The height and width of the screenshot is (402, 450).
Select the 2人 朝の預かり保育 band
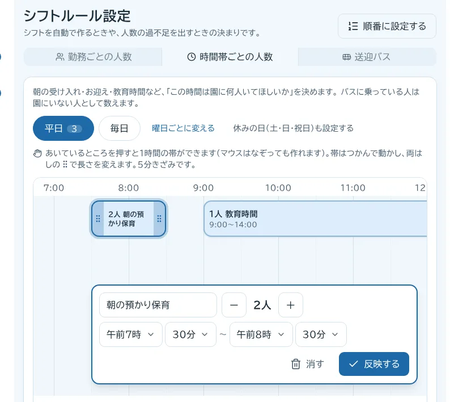point(129,219)
